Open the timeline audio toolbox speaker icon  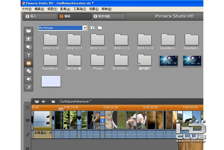(x=43, y=102)
